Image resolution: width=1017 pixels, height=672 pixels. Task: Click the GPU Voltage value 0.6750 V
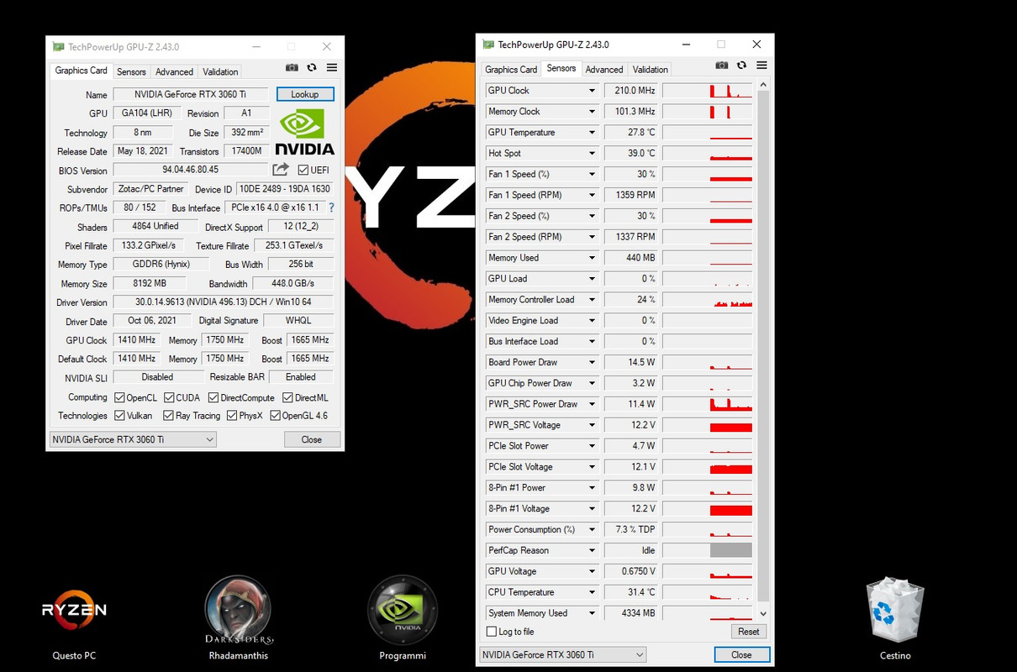coord(631,571)
